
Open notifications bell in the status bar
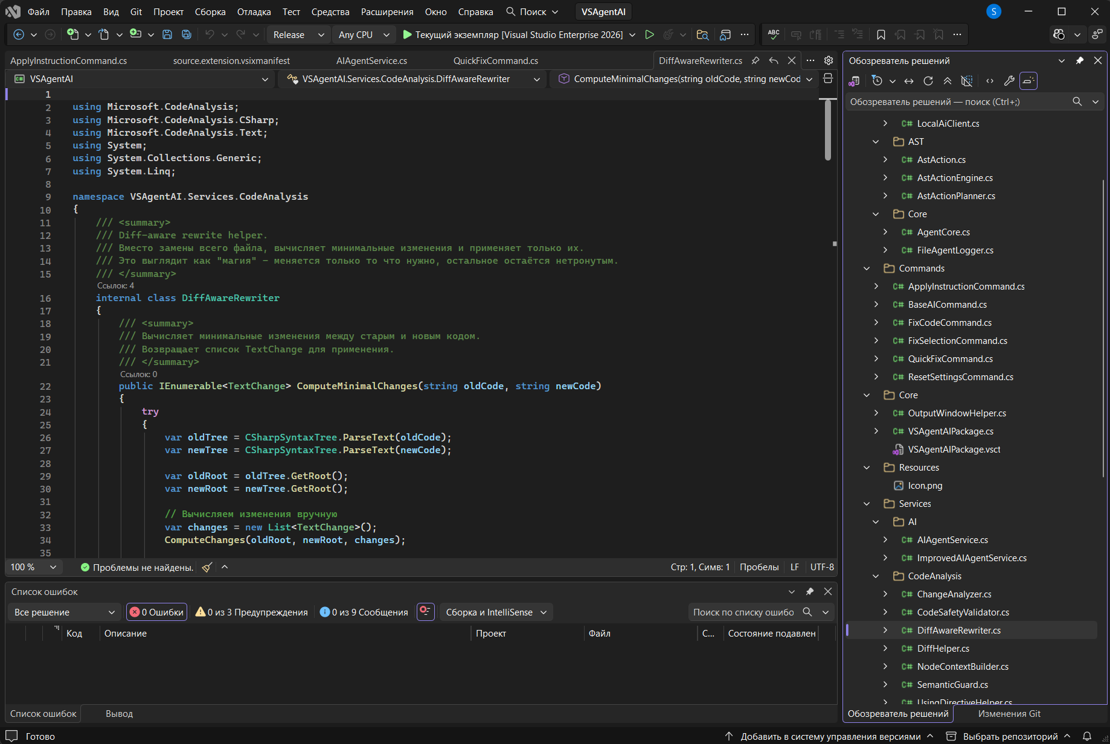point(1087,736)
